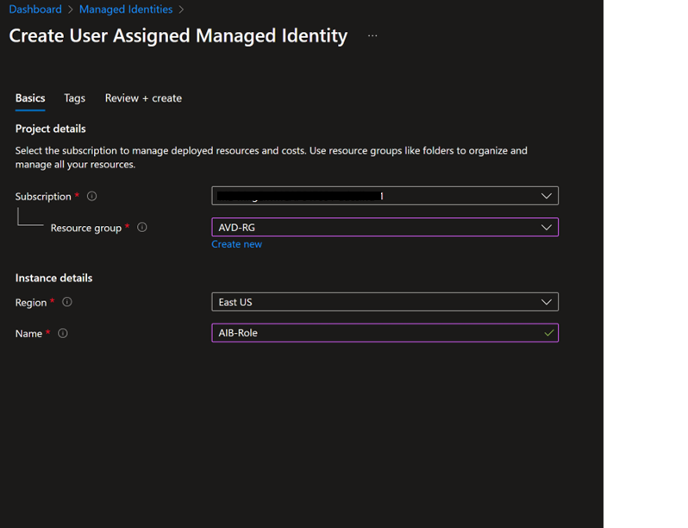
Task: Click the Resource group field label
Action: pyautogui.click(x=86, y=228)
